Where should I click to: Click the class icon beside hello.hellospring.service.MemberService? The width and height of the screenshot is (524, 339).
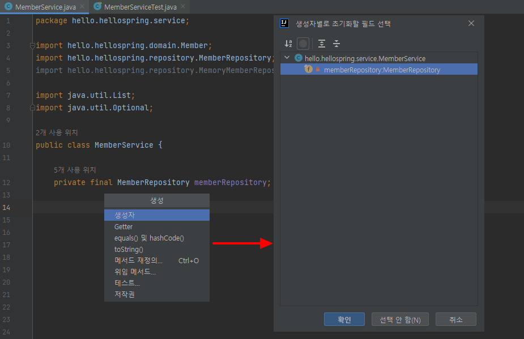coord(299,58)
